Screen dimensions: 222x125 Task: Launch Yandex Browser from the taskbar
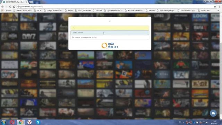click(29, 122)
